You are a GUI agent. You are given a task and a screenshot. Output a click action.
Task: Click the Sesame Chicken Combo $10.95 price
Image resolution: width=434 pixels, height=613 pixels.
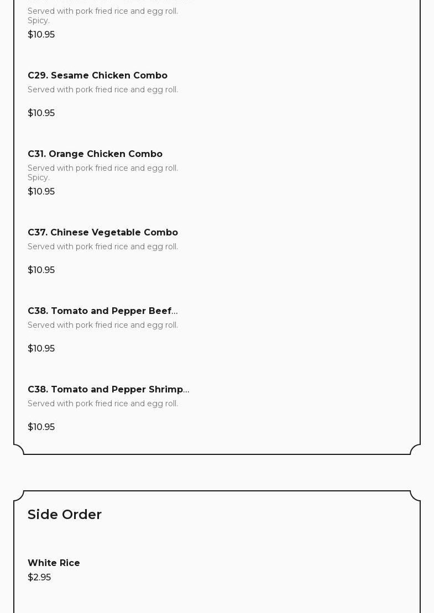click(x=41, y=113)
